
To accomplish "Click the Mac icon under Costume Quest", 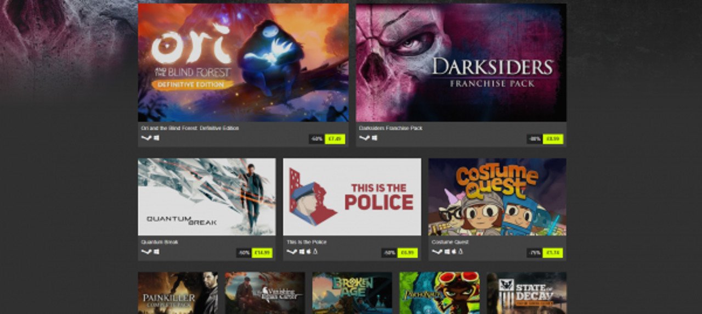I will pyautogui.click(x=454, y=252).
